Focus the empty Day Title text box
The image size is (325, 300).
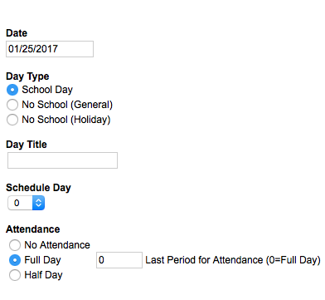(x=62, y=160)
